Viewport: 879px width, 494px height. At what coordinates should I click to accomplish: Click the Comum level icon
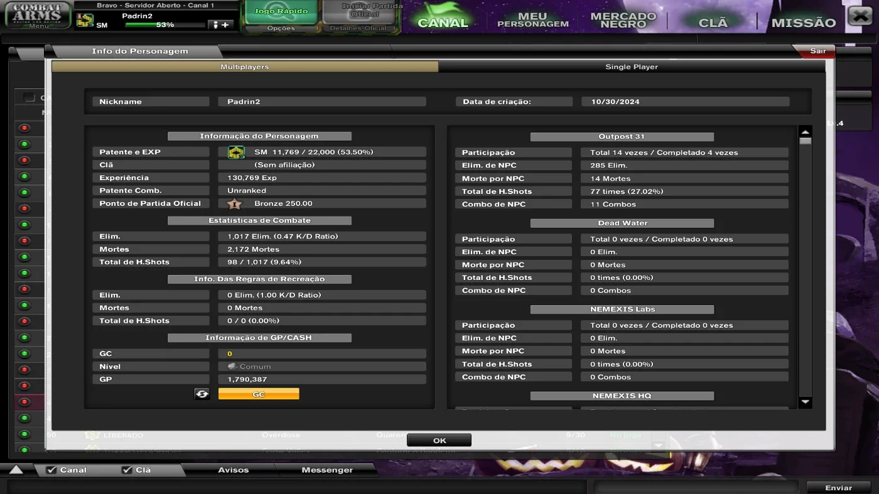(x=232, y=366)
